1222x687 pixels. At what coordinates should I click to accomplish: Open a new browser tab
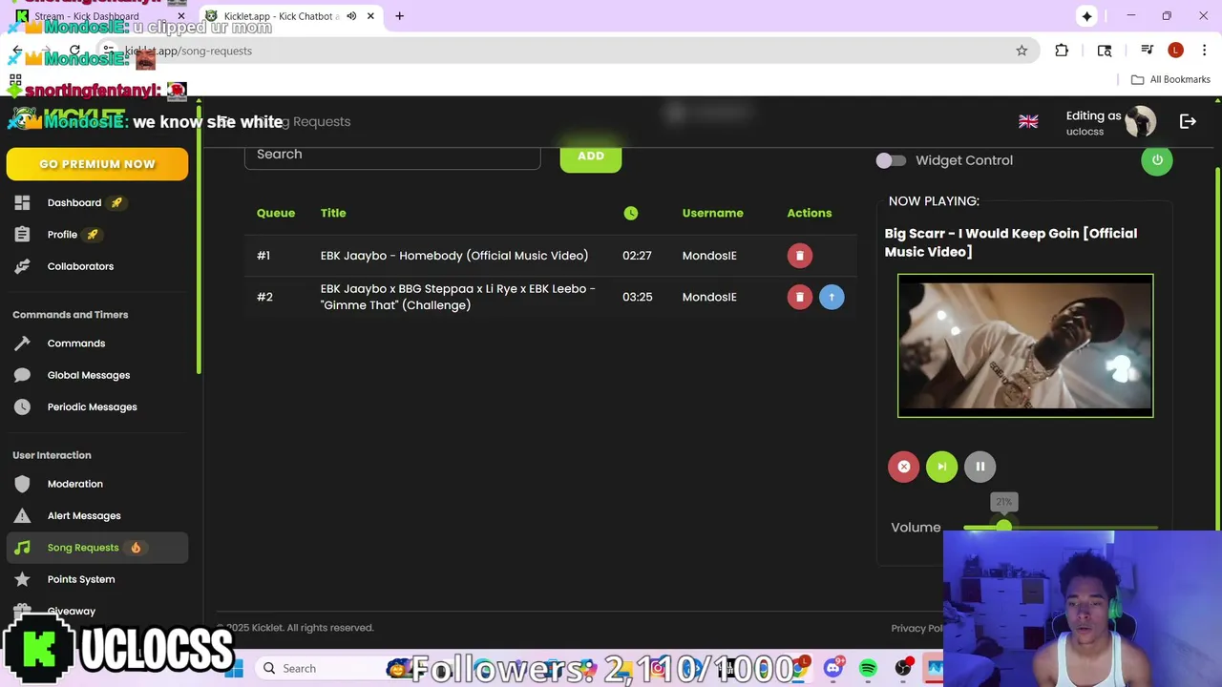(399, 16)
